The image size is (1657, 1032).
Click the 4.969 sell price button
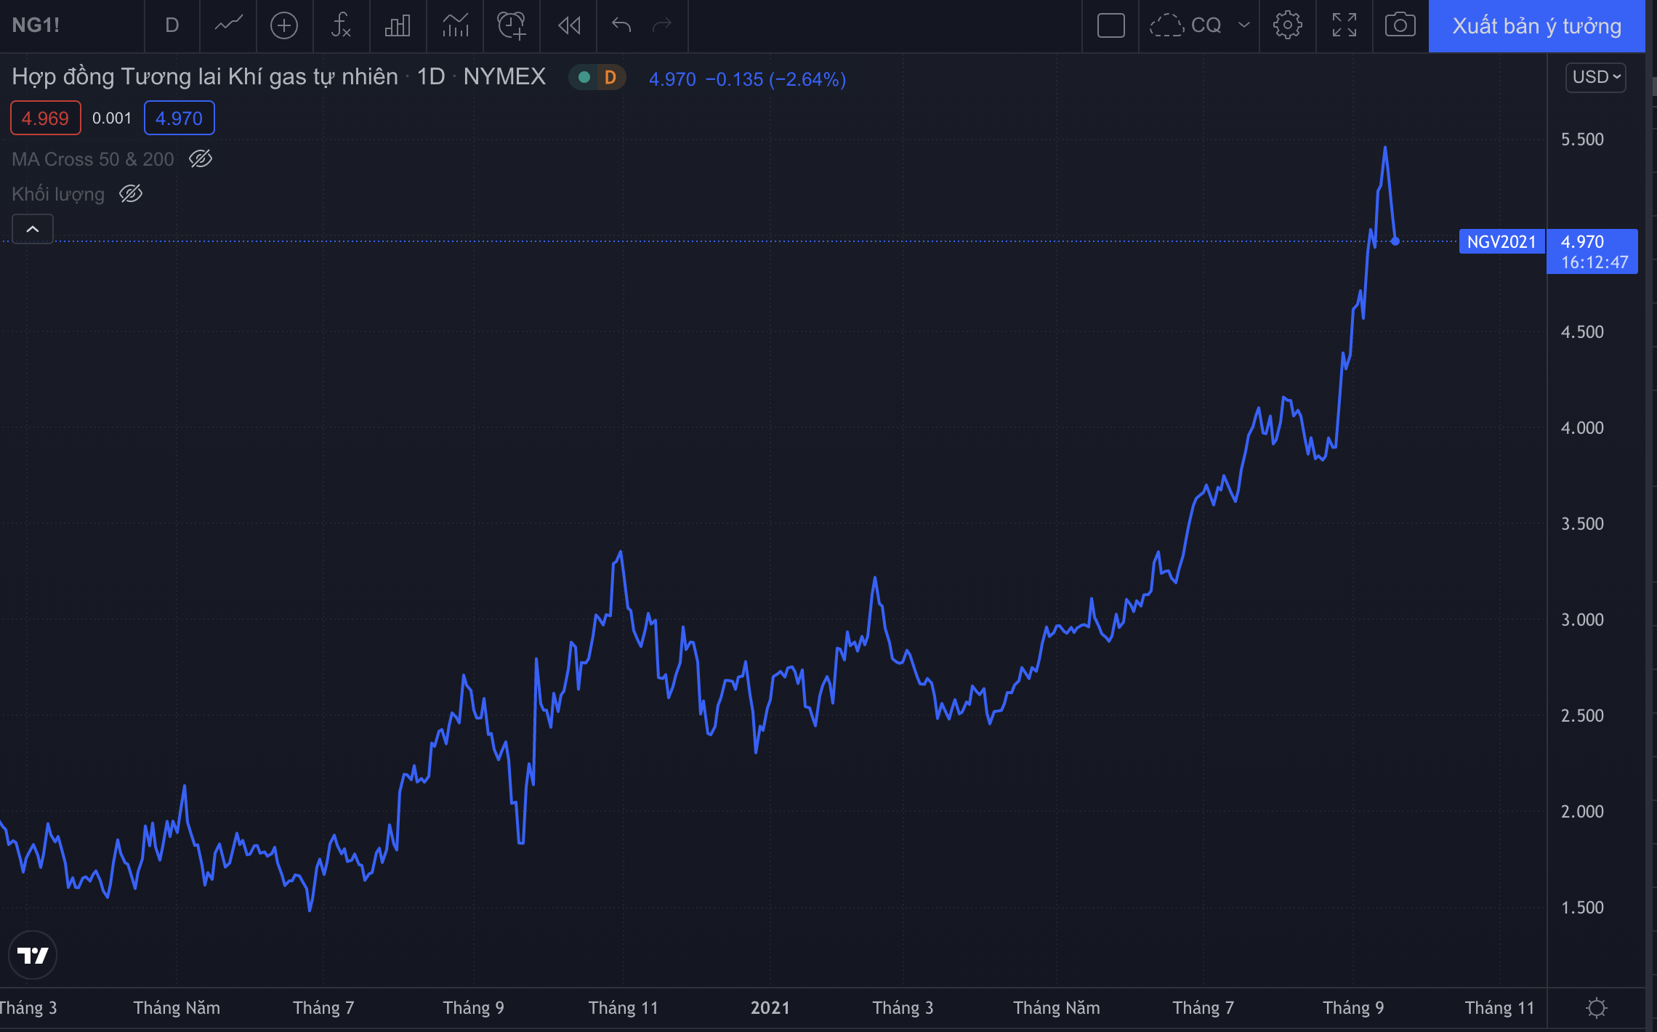45,118
